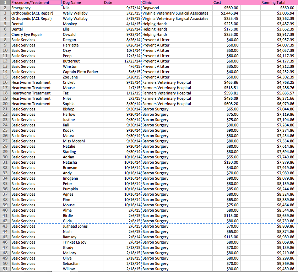Select the Cost header cell
This screenshot has width=298, height=272.
[227, 2]
